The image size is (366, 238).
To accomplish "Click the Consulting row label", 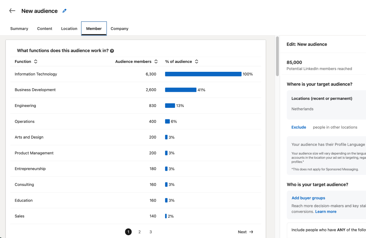I will [x=24, y=185].
